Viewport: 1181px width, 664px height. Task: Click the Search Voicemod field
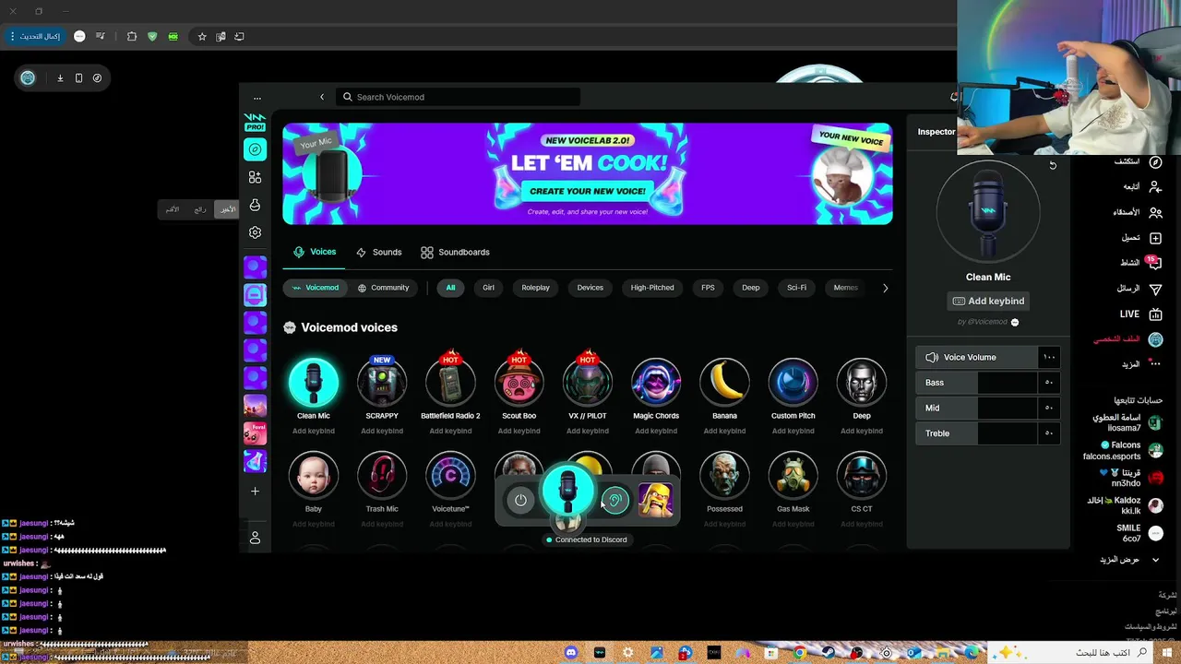(459, 97)
